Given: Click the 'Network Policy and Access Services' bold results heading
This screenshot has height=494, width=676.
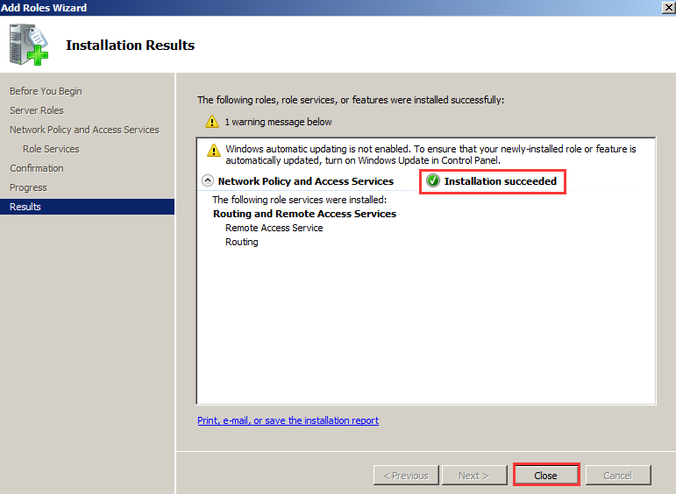Looking at the screenshot, I should (306, 181).
